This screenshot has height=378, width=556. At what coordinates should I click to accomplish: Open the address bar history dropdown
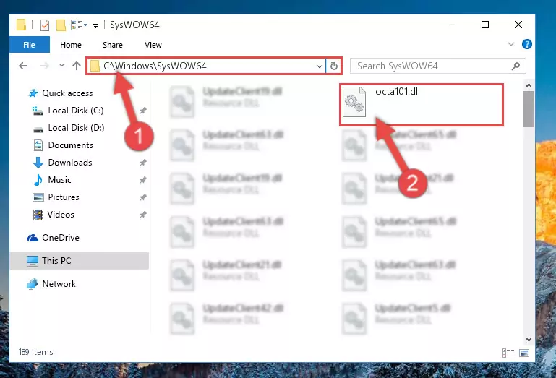[x=319, y=66]
